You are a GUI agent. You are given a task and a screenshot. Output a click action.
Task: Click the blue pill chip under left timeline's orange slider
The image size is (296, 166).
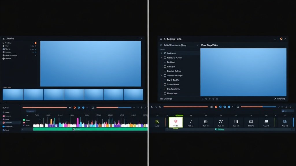[x=31, y=111]
